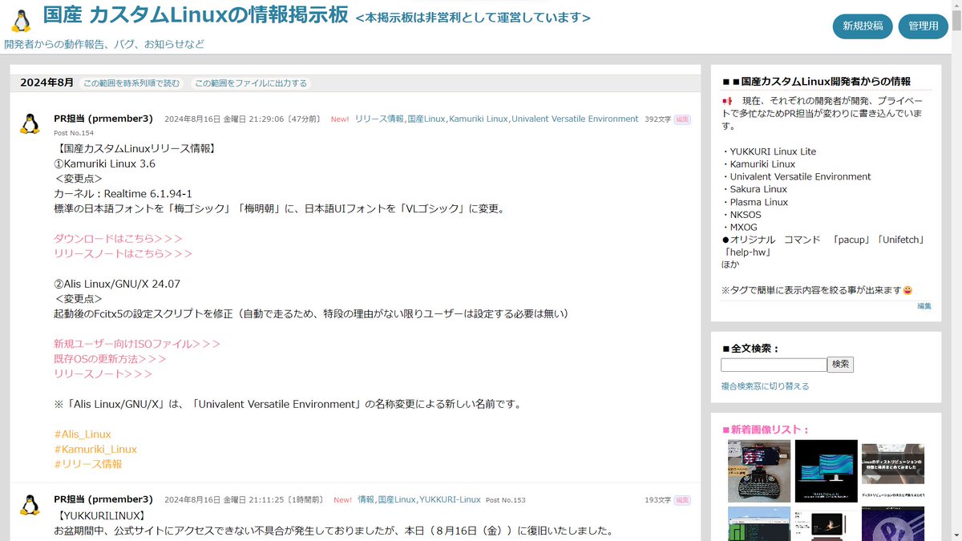Screen dimensions: 962x541
Task: Click the penguin avatar of Post No.154
Action: (x=30, y=123)
